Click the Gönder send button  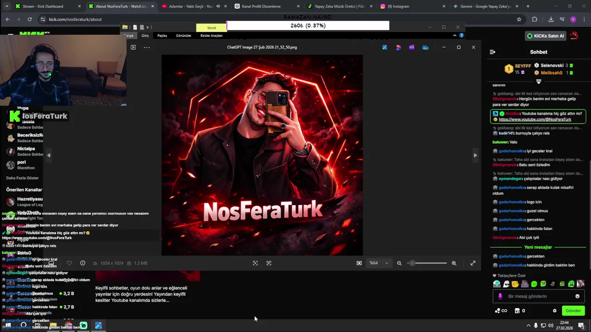tap(573, 311)
